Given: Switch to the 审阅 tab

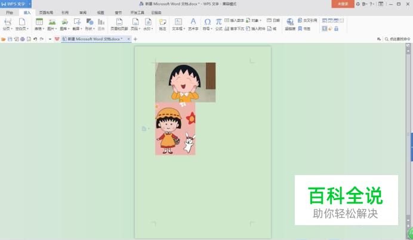Looking at the screenshot, I should coord(83,13).
